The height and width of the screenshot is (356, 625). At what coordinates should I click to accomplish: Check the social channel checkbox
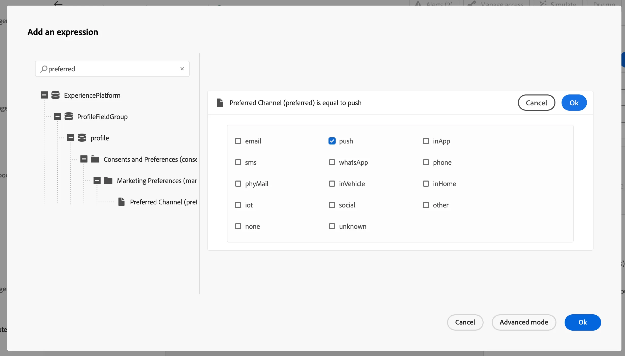(x=332, y=205)
